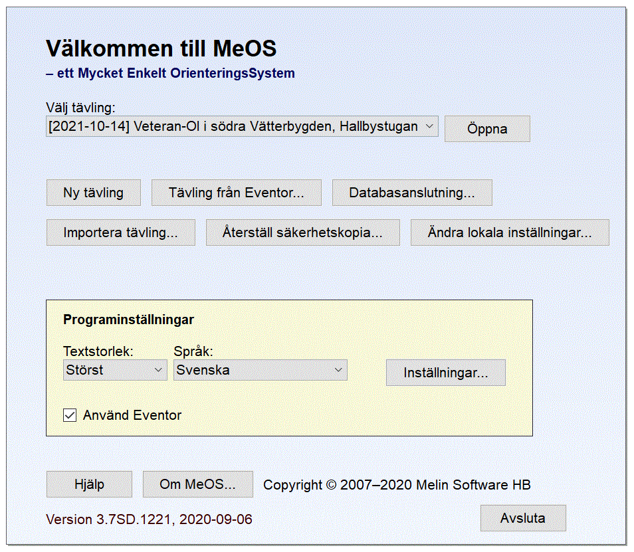Click inside the Programinställningar panel
This screenshot has width=634, height=552.
pos(288,320)
